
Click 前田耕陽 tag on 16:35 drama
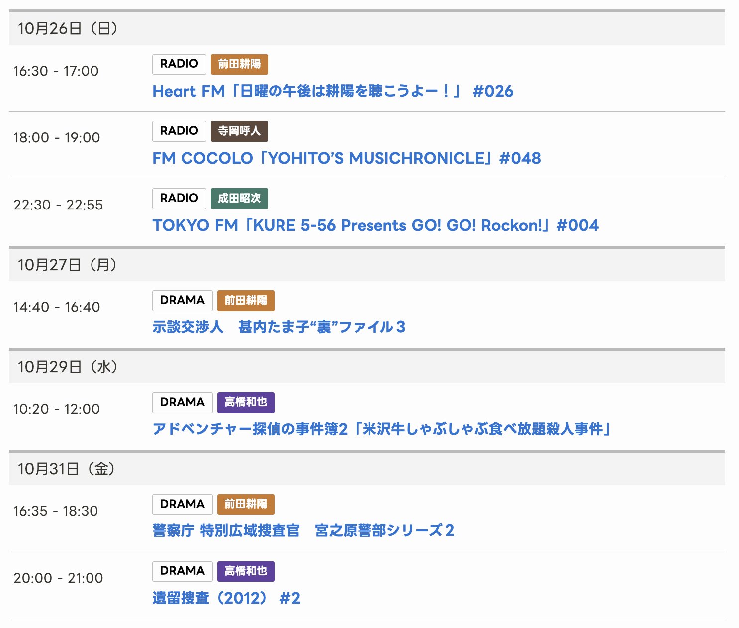246,504
